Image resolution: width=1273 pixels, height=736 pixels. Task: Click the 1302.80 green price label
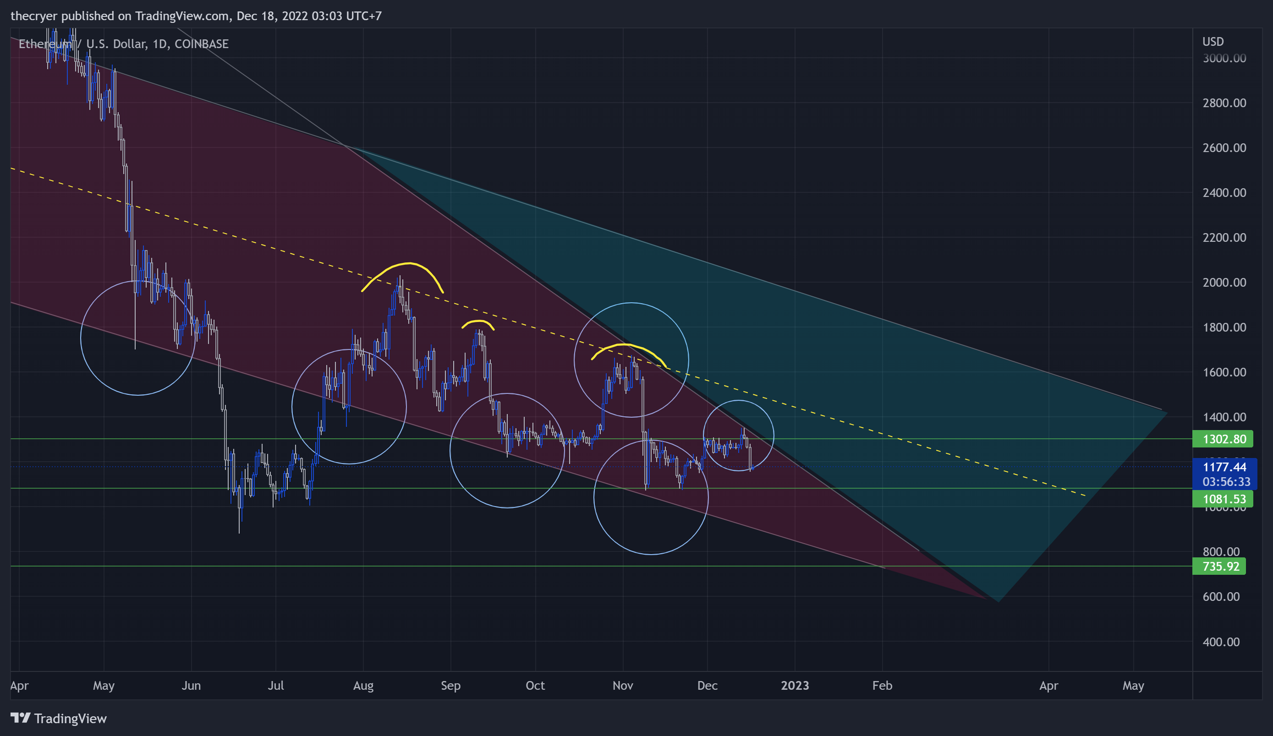click(1223, 439)
